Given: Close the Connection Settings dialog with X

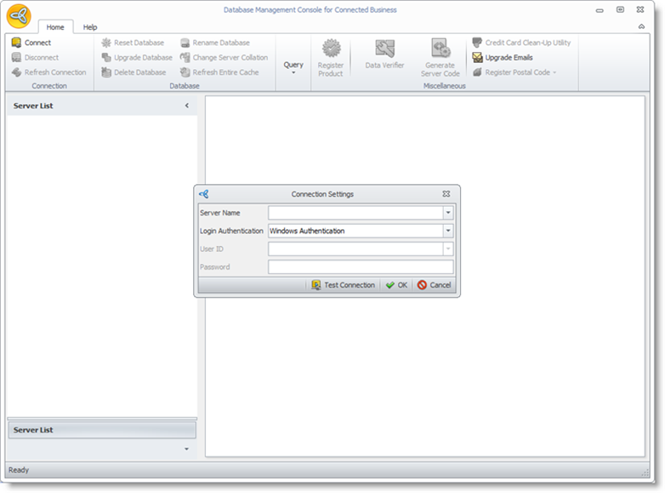Looking at the screenshot, I should [446, 194].
